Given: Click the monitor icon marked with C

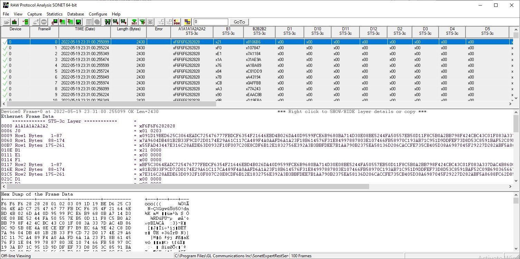Looking at the screenshot, I should (x=55, y=22).
